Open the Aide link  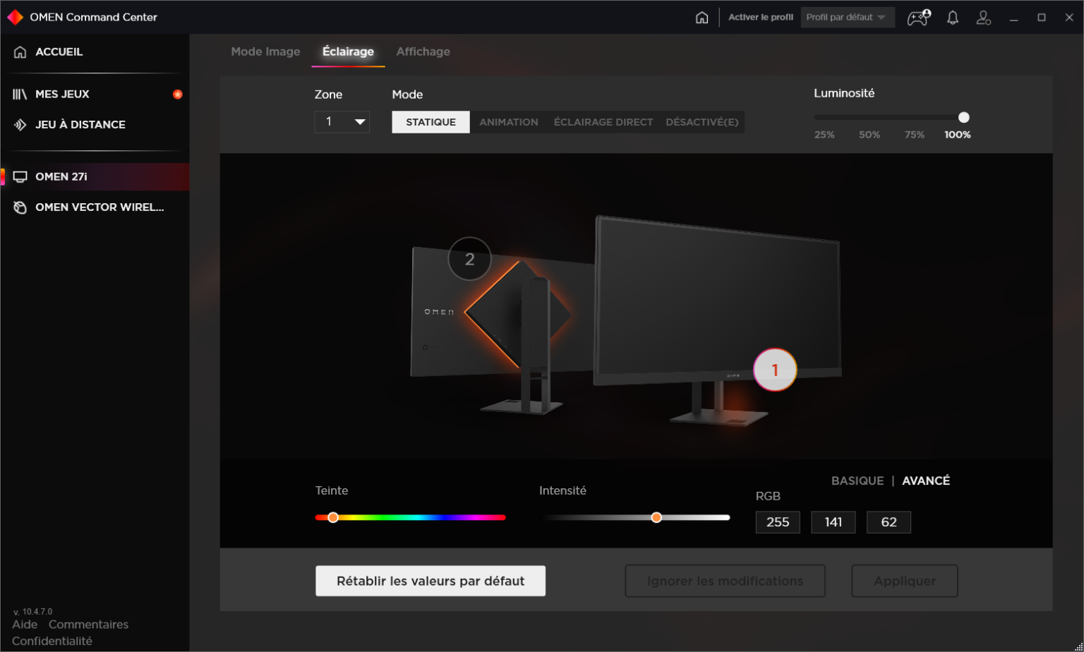(x=25, y=624)
